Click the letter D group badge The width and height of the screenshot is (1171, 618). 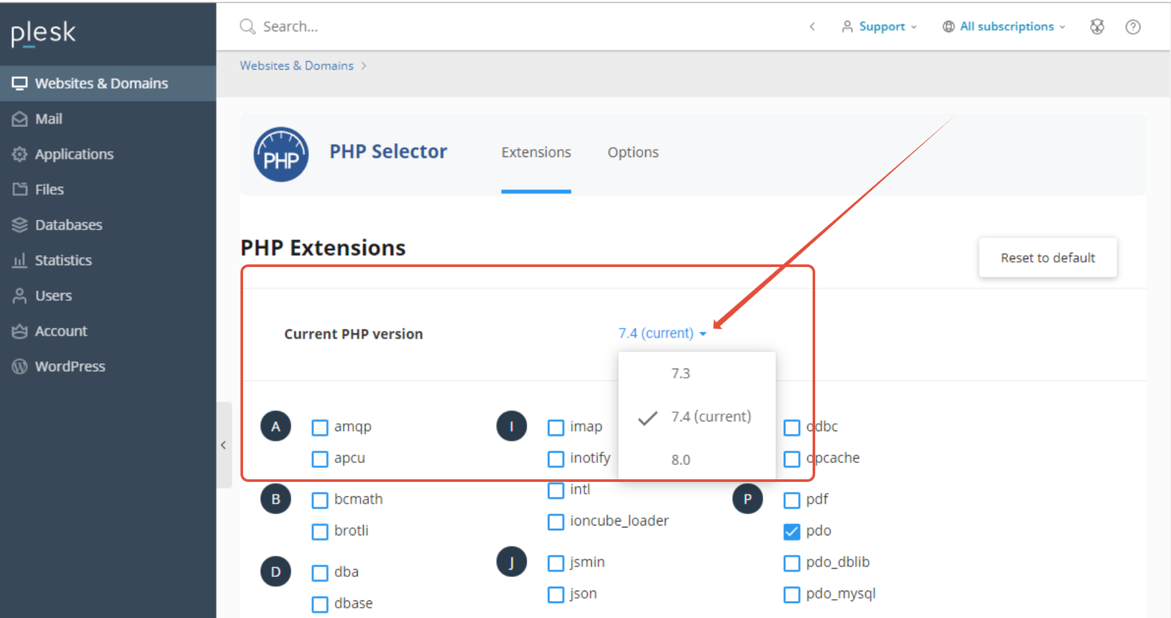point(276,572)
